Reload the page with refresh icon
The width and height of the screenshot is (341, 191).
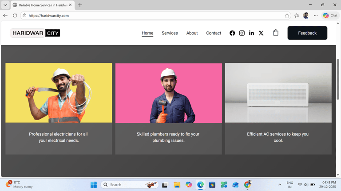15,16
